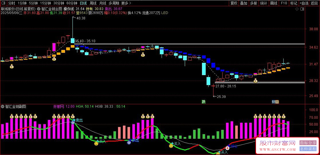The image size is (320, 155).
Task: Click the money bag marker below 28.32 support bar
Action: pyautogui.click(x=255, y=81)
